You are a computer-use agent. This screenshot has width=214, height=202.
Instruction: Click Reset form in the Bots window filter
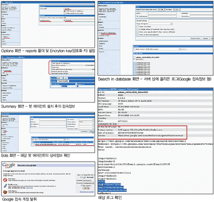click(84, 131)
